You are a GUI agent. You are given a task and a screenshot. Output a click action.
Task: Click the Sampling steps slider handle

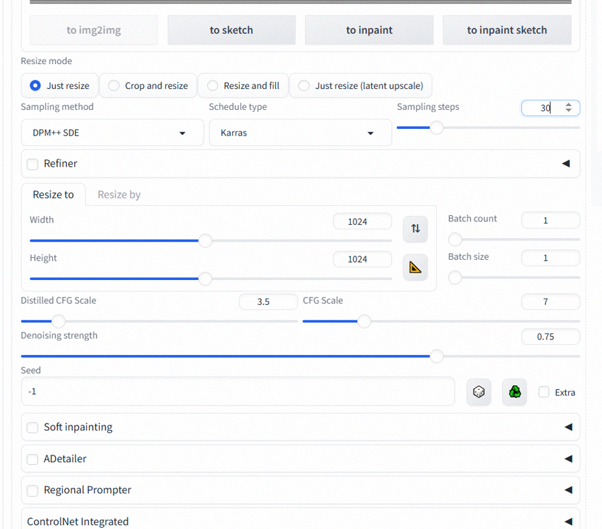pos(437,128)
